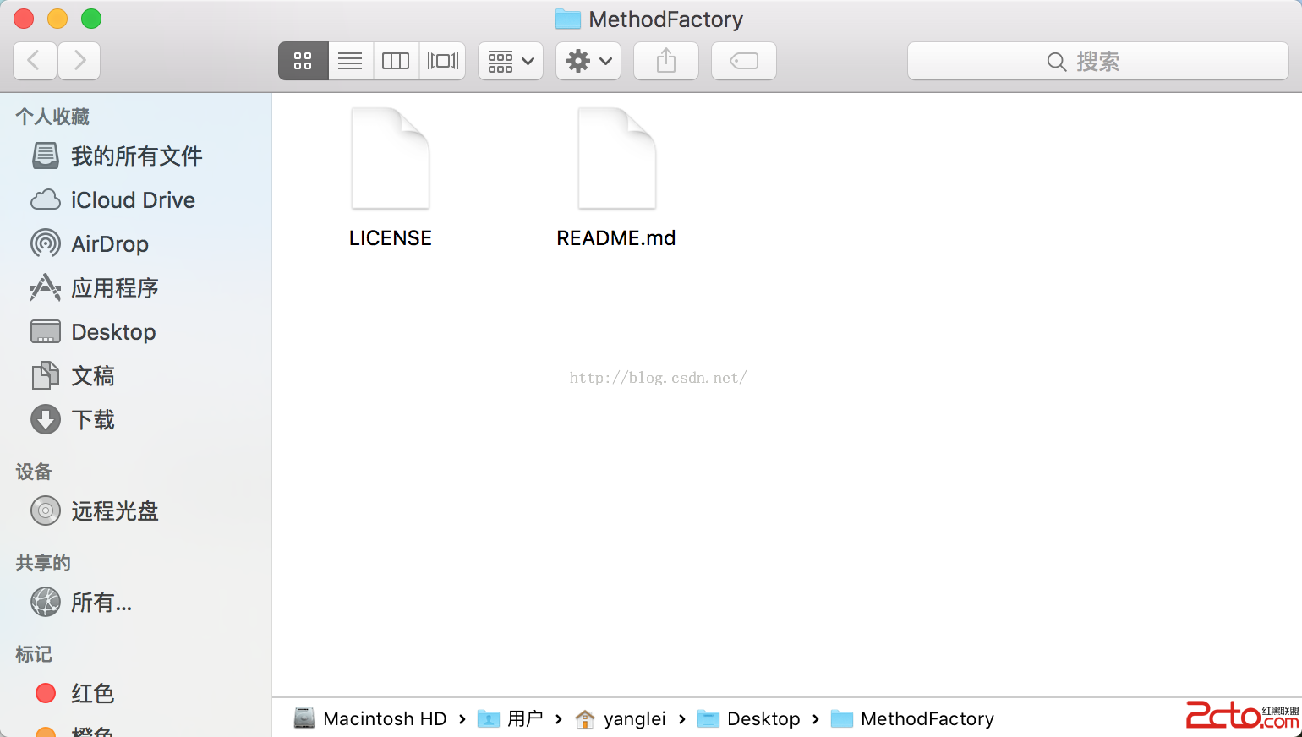Select the Downloads (下载) sidebar item

pyautogui.click(x=92, y=420)
